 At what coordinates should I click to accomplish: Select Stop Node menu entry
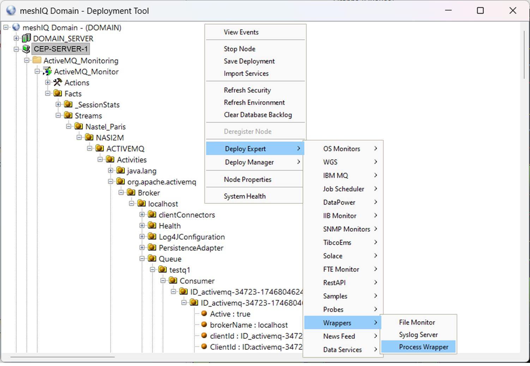(x=255, y=49)
